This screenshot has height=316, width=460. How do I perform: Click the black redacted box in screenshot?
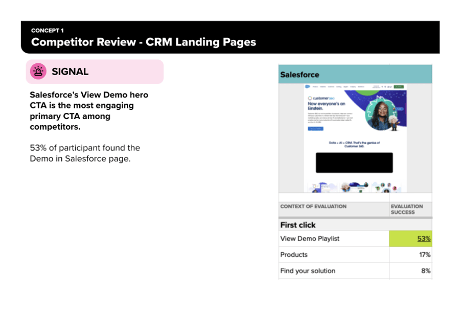tap(354, 163)
